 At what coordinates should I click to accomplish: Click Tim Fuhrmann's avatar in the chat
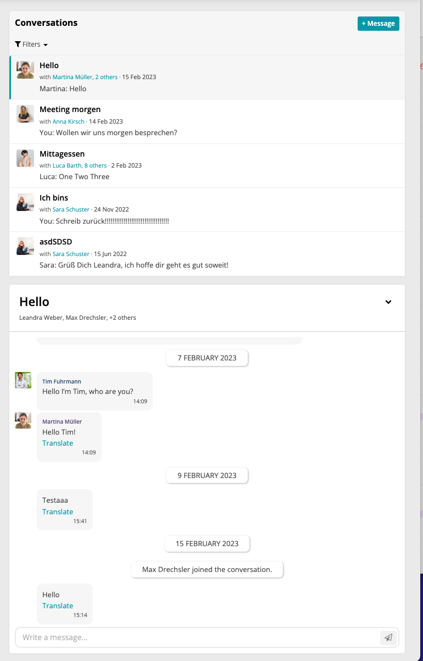[23, 380]
